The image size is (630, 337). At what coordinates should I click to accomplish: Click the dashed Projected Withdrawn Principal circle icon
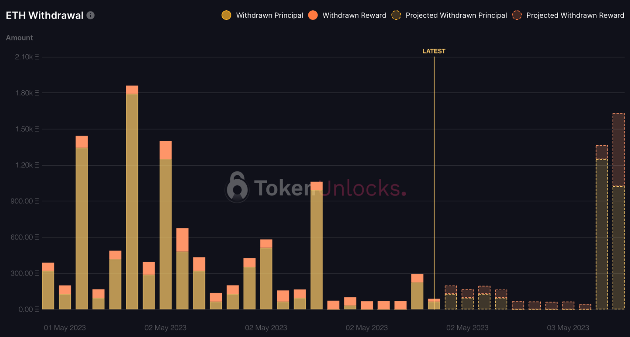click(396, 15)
